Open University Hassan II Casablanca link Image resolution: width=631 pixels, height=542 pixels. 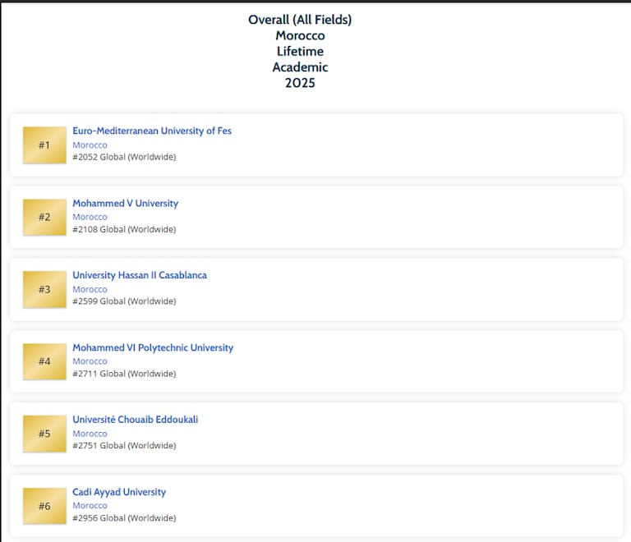[139, 275]
